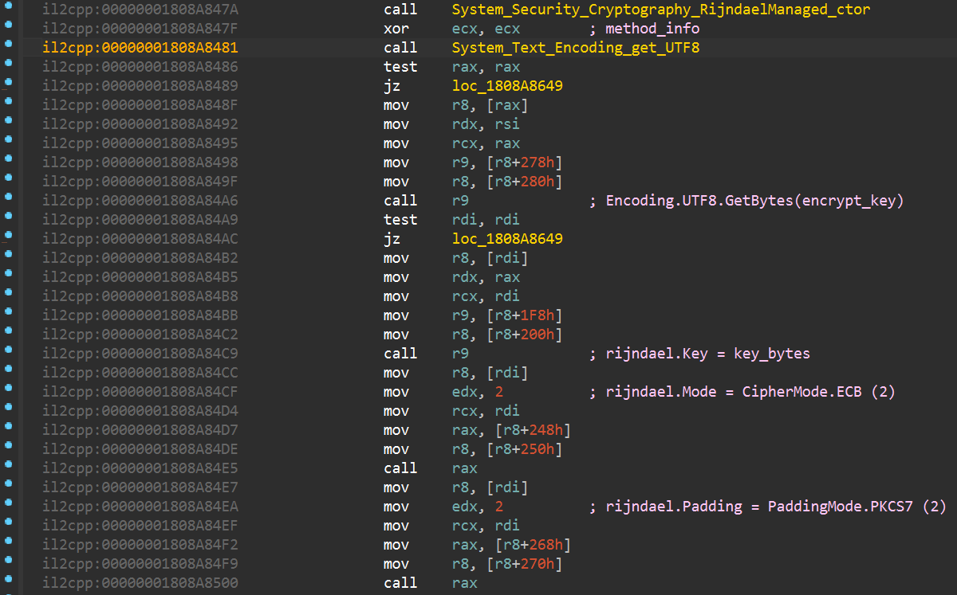Click the 'ecx, ecx' operands
The height and width of the screenshot is (595, 957).
(x=486, y=29)
